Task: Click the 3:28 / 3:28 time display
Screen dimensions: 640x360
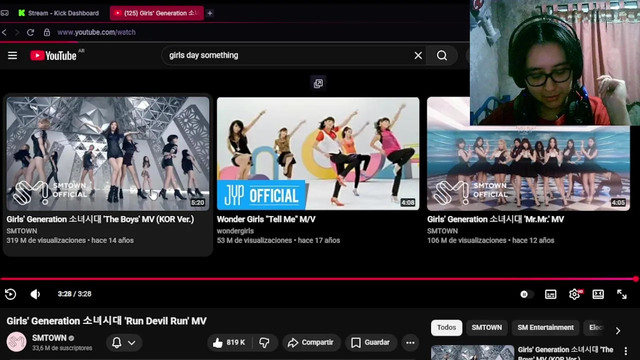Action: pyautogui.click(x=74, y=294)
